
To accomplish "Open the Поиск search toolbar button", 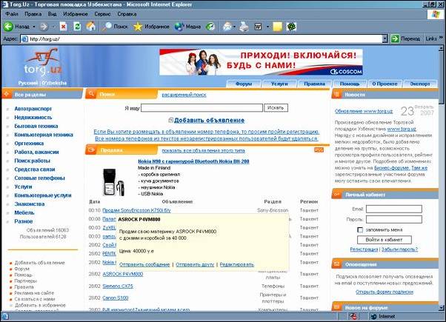I will click(x=114, y=26).
